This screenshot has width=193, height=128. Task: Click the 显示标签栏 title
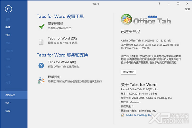(56, 23)
